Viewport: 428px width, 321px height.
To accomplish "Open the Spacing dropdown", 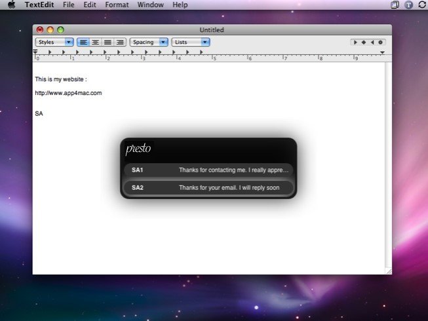I will point(149,42).
